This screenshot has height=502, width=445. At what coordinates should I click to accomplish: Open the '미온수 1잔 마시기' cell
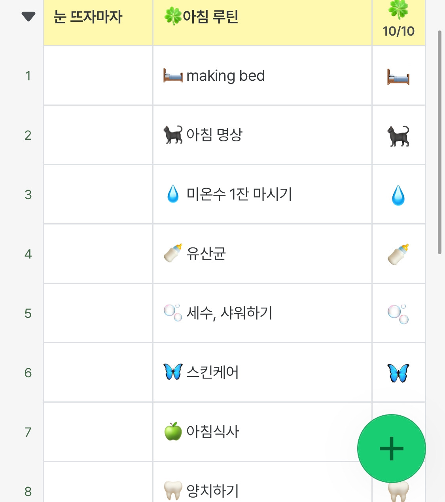262,194
